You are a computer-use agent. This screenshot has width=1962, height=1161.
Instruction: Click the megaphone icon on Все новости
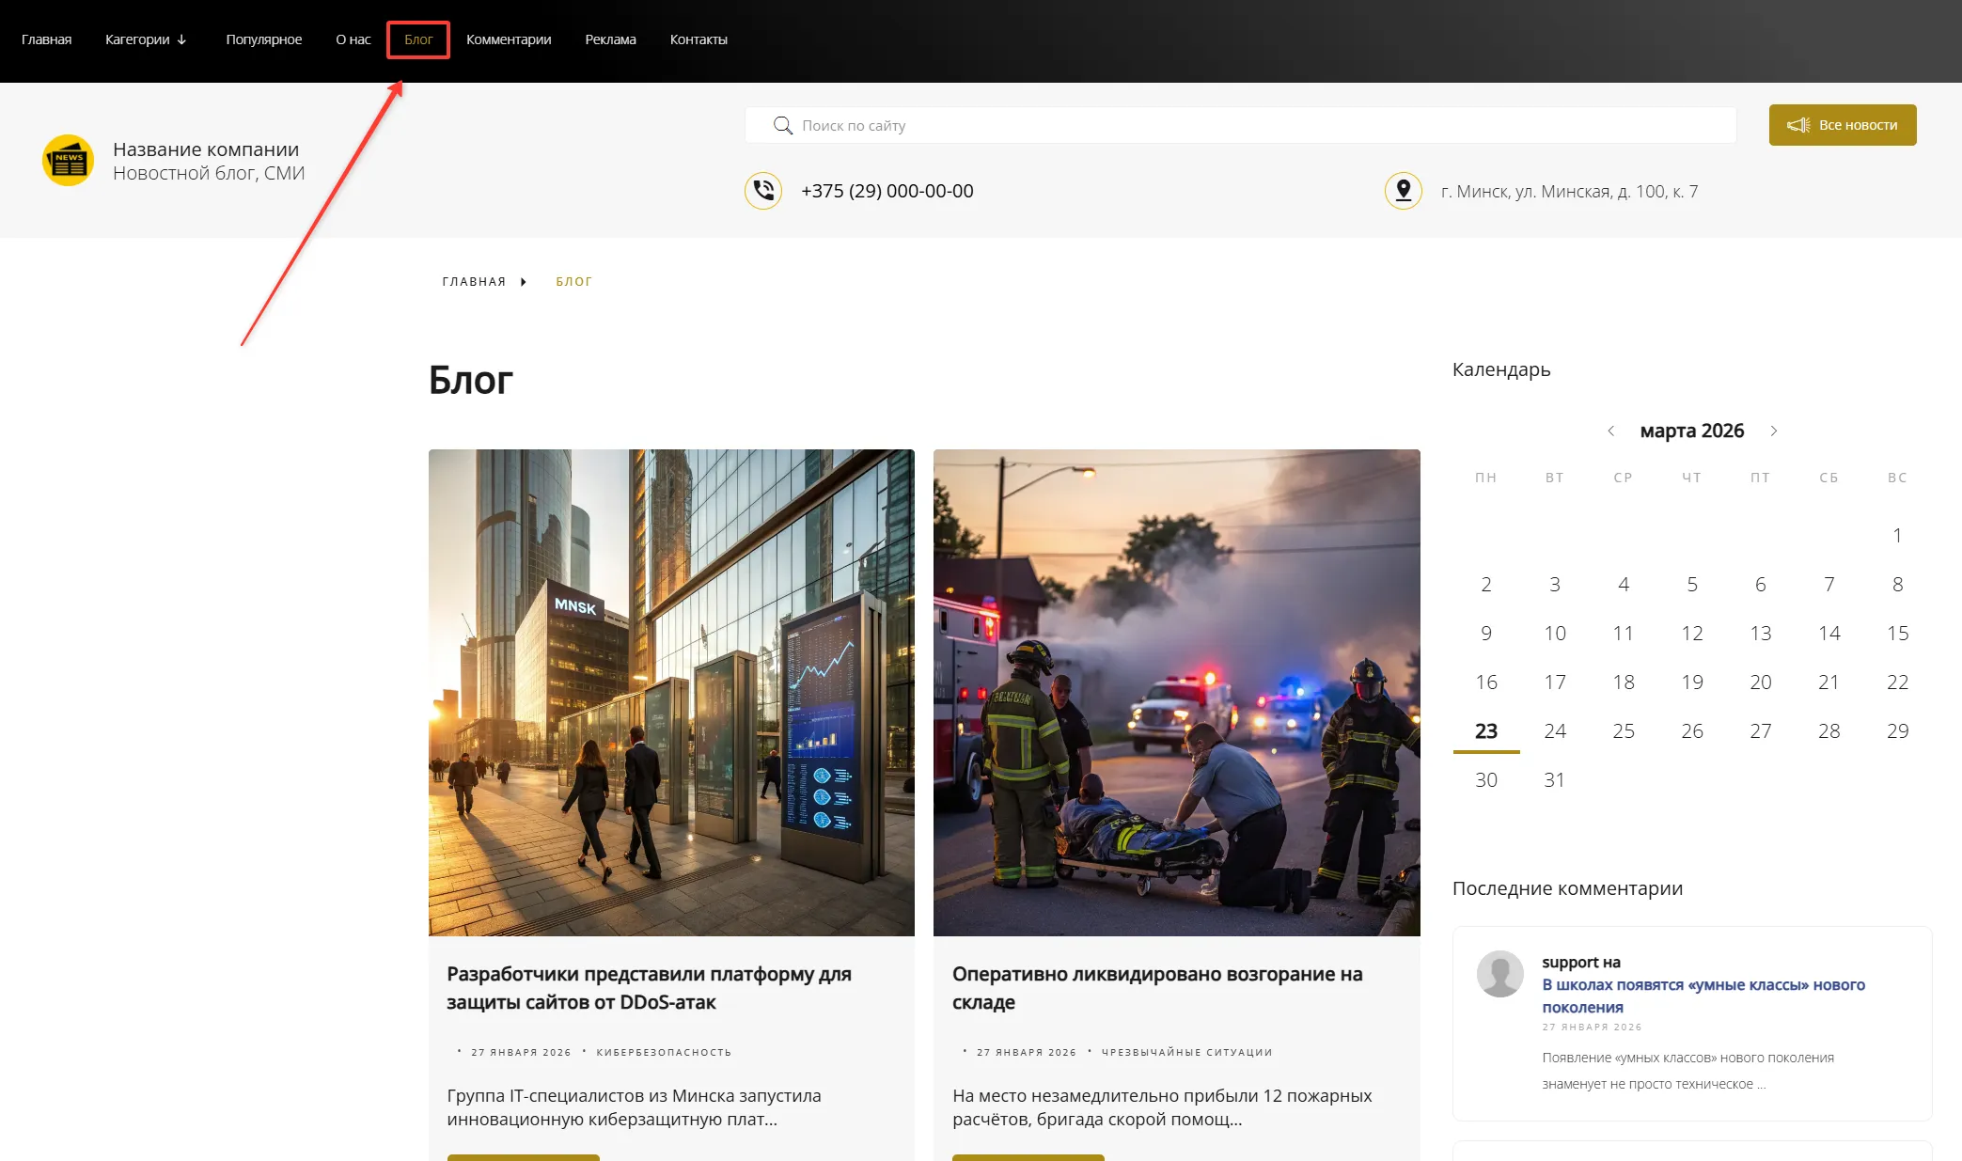pos(1797,125)
